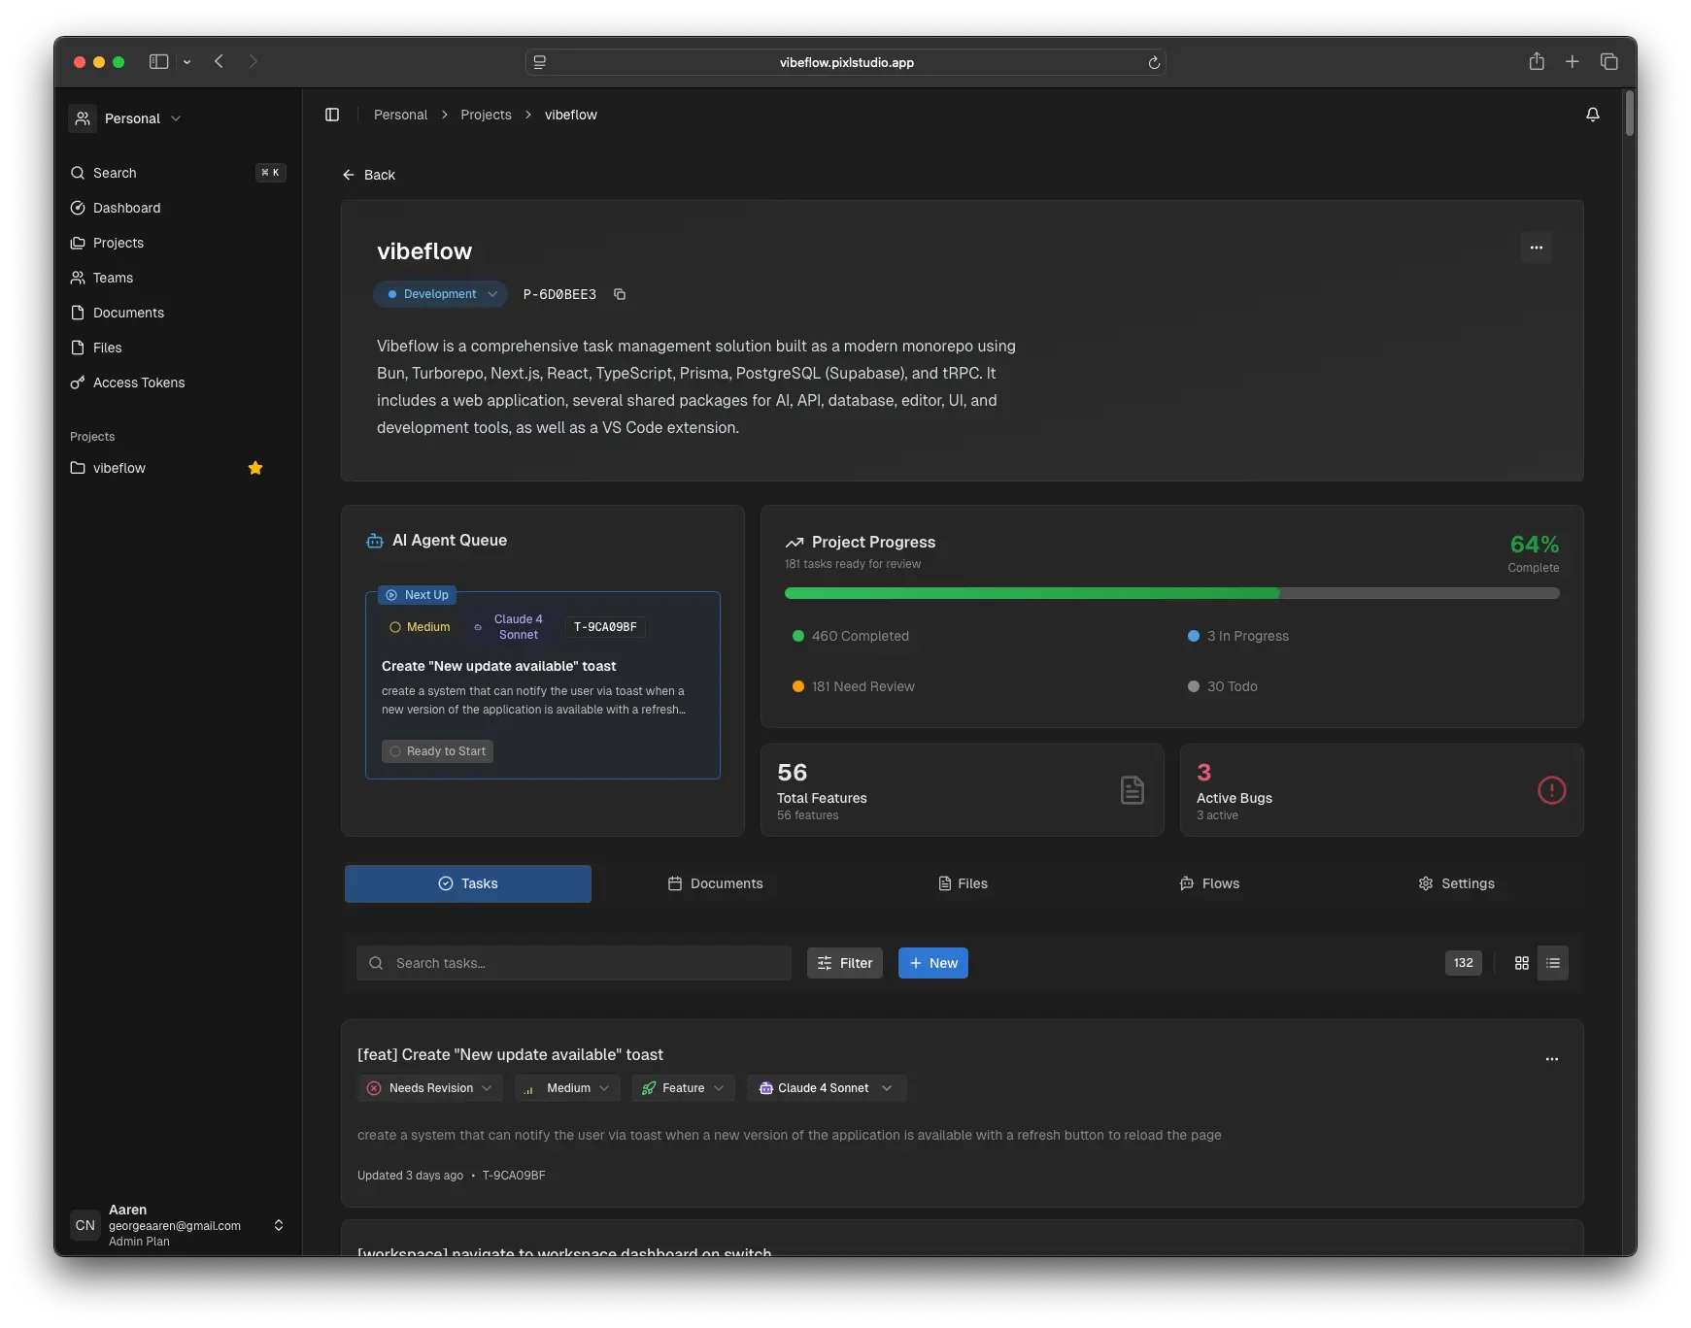Click the 3 In Progress stat
Image resolution: width=1691 pixels, height=1328 pixels.
point(1238,636)
